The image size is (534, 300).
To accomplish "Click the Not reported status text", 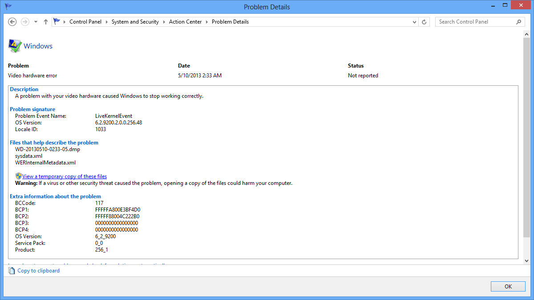I will point(363,76).
